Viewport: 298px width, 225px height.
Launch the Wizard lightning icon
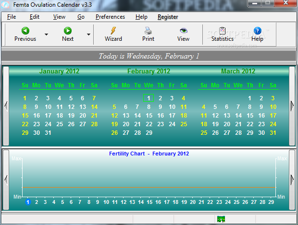pyautogui.click(x=113, y=31)
